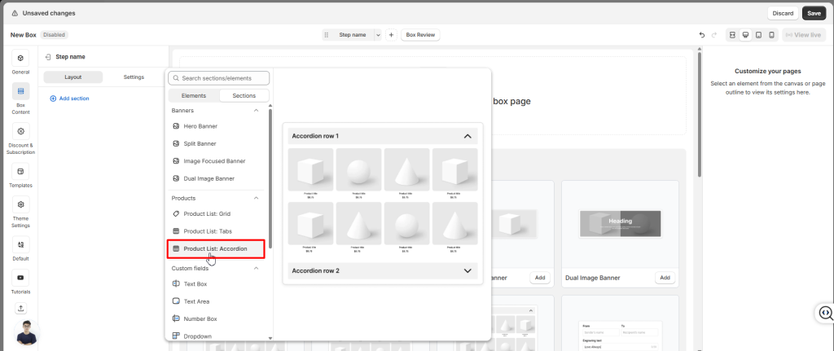The image size is (834, 351).
Task: Switch to tablet preview icon
Action: (x=758, y=35)
